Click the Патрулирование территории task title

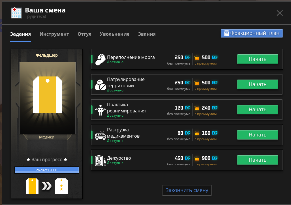tap(126, 82)
